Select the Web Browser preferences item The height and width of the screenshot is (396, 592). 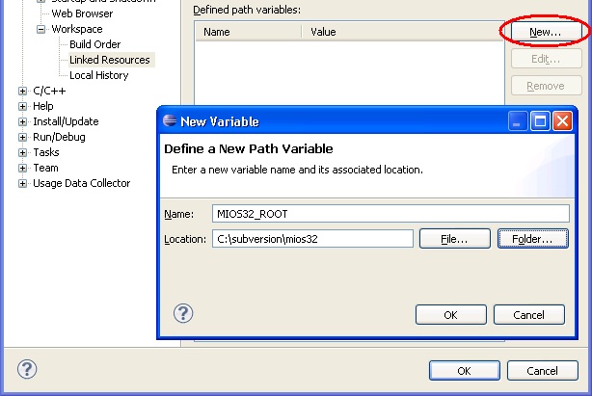click(82, 13)
